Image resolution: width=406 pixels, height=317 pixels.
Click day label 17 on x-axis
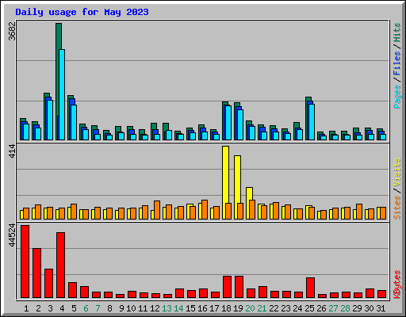click(214, 308)
